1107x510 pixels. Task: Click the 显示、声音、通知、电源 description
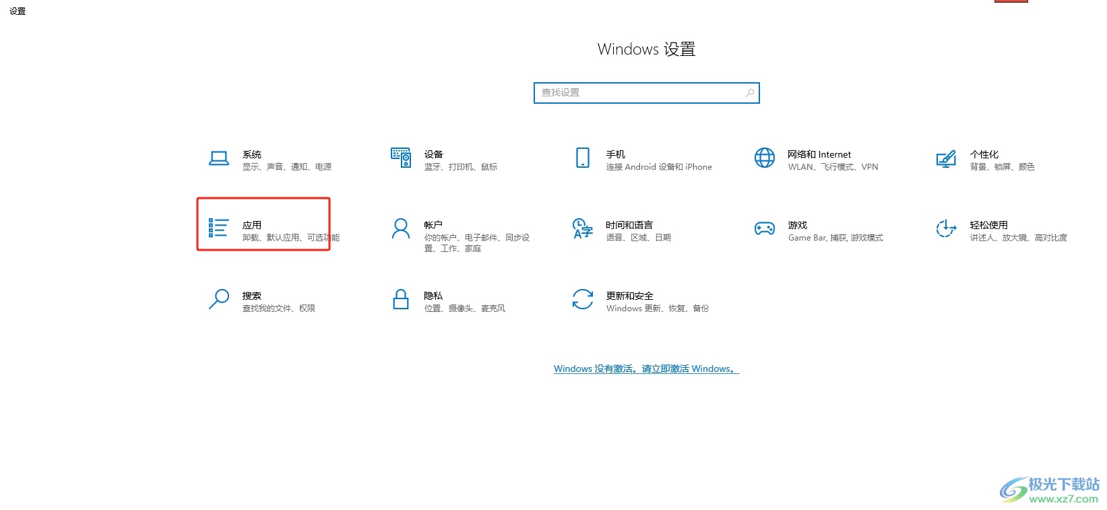pos(287,167)
